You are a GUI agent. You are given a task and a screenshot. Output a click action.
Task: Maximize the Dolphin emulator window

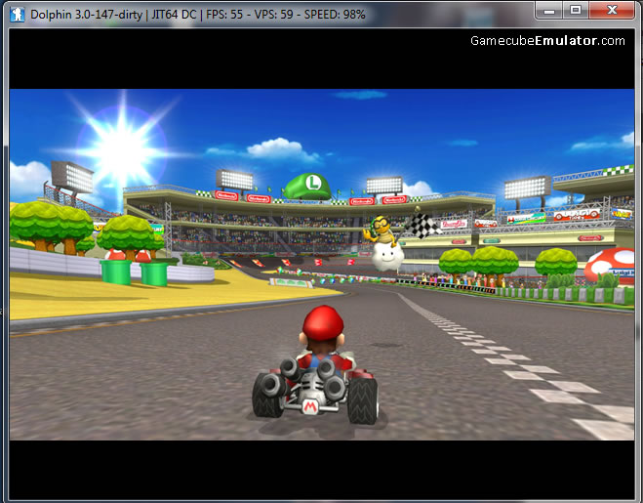click(575, 11)
